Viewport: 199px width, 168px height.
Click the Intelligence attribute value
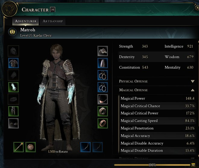pyautogui.click(x=190, y=46)
